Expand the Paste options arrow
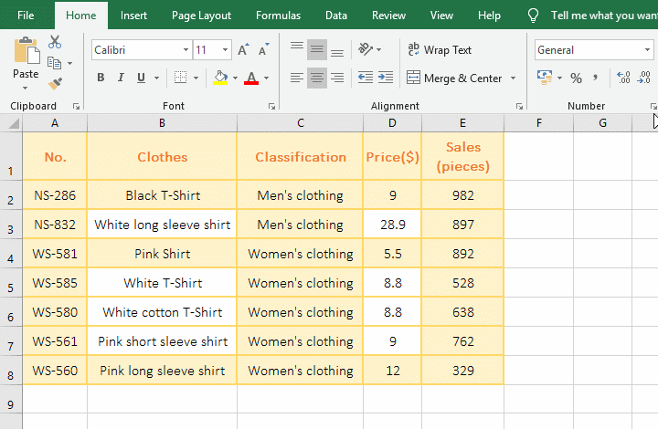Viewport: 658px width, 429px height. [26, 88]
